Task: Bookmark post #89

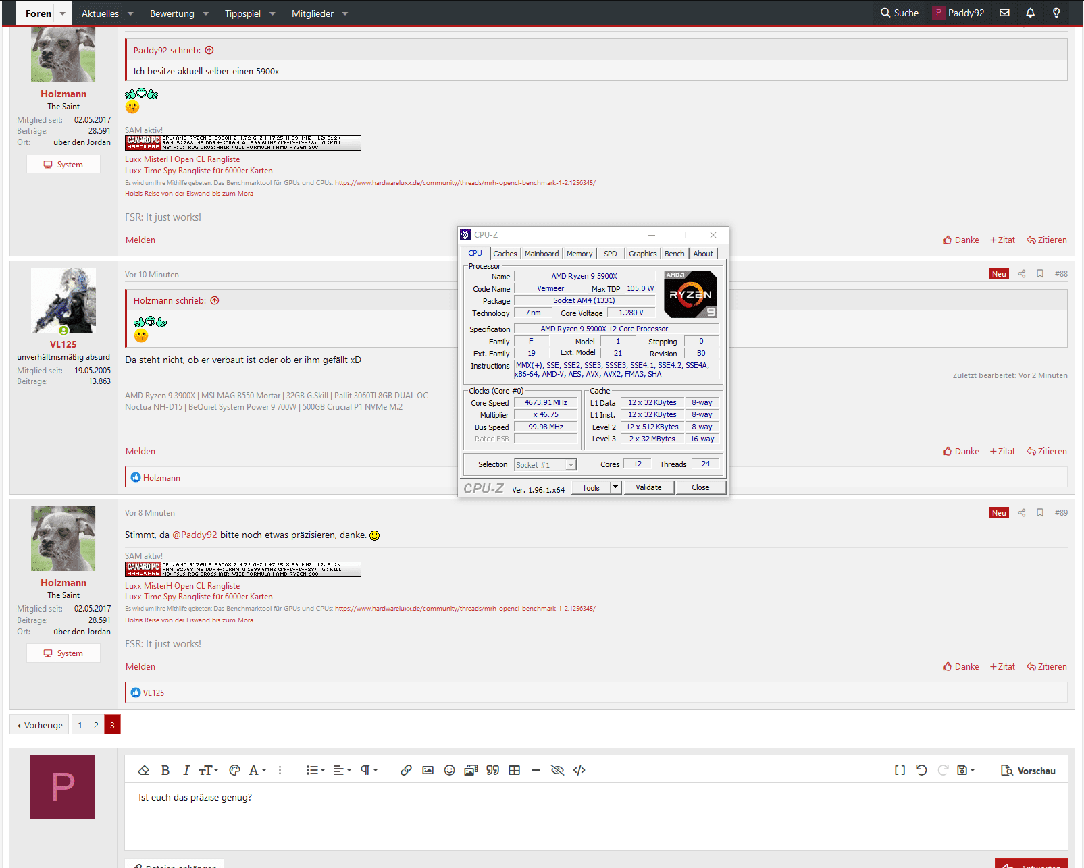Action: [x=1040, y=513]
